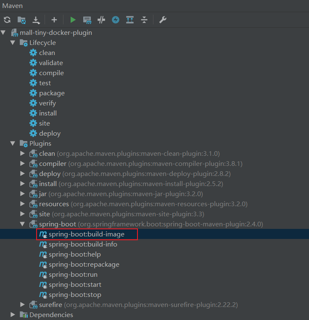The image size is (309, 320).
Task: Select the compile lifecycle phase
Action: coord(51,73)
